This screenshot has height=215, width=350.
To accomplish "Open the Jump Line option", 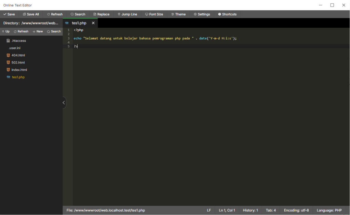I will tap(127, 14).
